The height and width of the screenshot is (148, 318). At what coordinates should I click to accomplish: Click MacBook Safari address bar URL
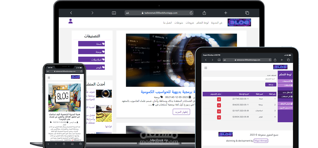[x=159, y=13]
